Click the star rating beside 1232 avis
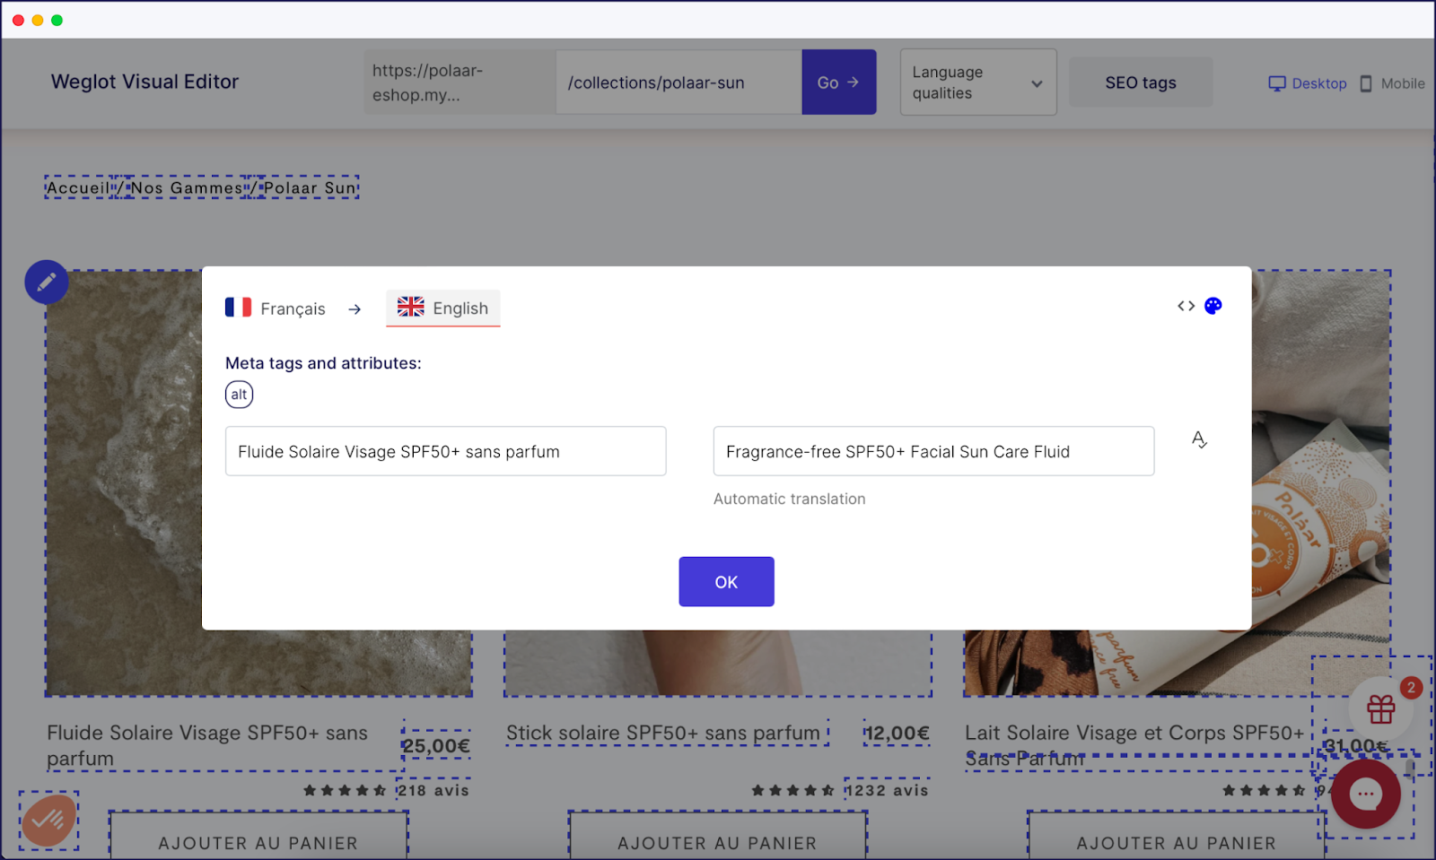 click(793, 791)
